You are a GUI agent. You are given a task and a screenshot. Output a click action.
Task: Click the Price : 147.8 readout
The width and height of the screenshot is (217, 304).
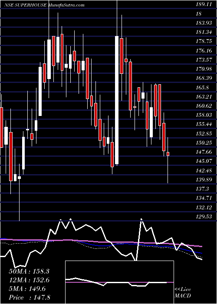pyautogui.click(x=30, y=297)
